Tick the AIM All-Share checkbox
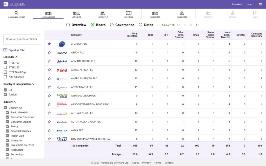This screenshot has height=166, width=266. [x=5, y=77]
